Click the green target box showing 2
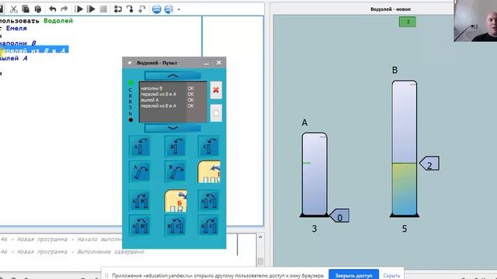The height and width of the screenshot is (279, 497). pyautogui.click(x=408, y=22)
